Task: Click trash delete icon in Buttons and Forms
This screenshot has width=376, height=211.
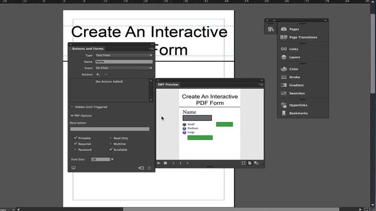Action: pos(149,168)
